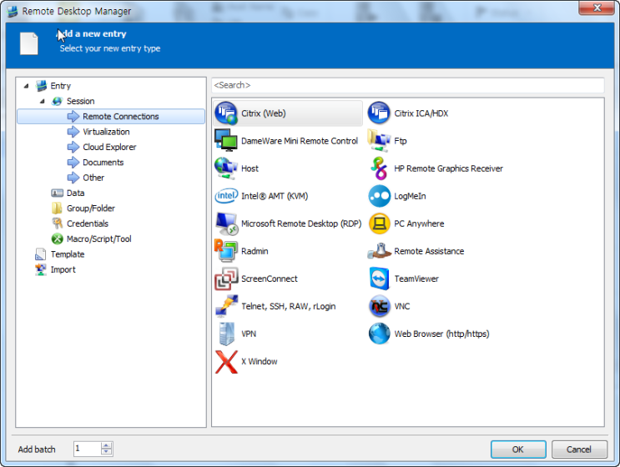
Task: Click the Web Browser (http/https) label
Action: [x=441, y=334]
